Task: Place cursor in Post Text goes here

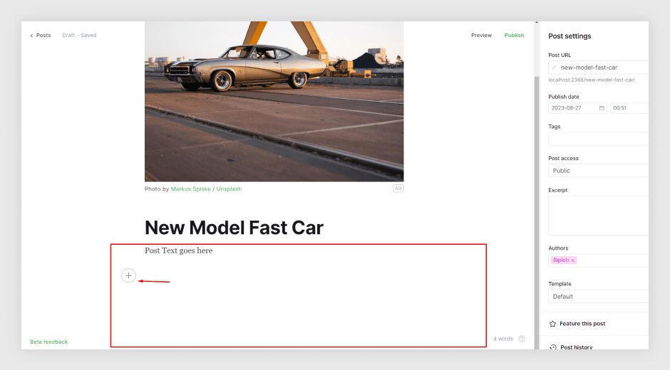Action: pos(179,250)
